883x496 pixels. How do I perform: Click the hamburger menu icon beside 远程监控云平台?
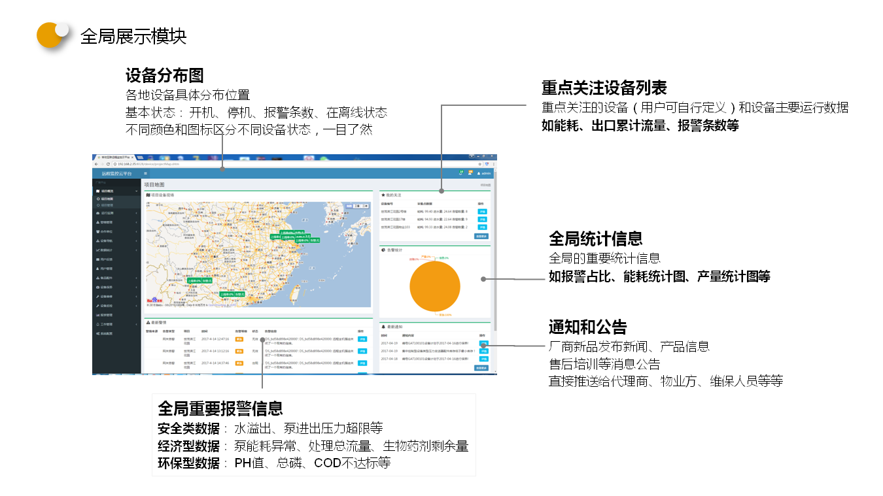click(145, 173)
